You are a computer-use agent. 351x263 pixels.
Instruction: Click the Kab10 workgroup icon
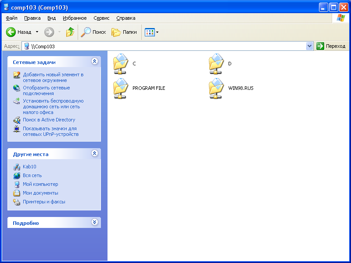pyautogui.click(x=17, y=167)
